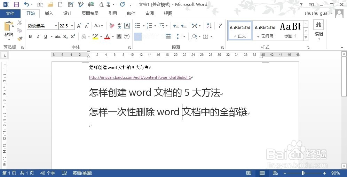This screenshot has width=347, height=177.
Task: Save the document with the floppy icon
Action: click(x=16, y=4)
